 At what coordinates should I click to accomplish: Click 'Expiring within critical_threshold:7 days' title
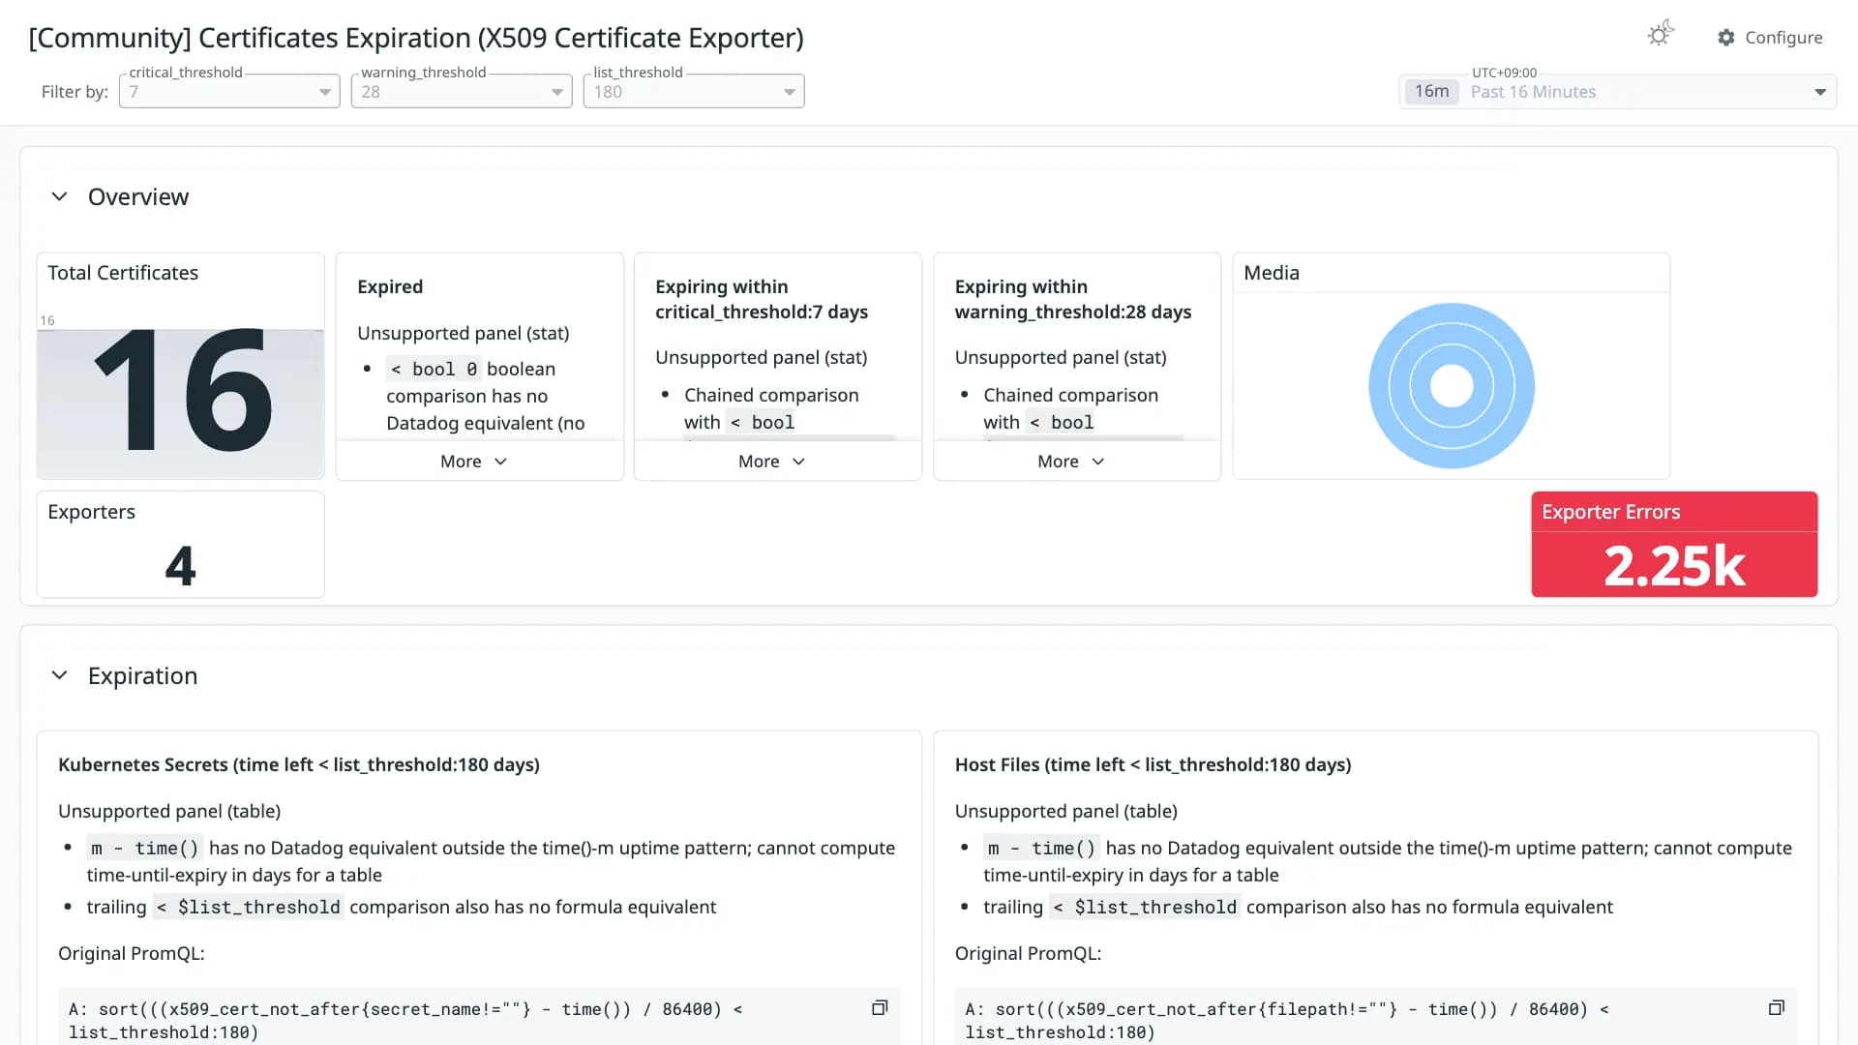(762, 299)
